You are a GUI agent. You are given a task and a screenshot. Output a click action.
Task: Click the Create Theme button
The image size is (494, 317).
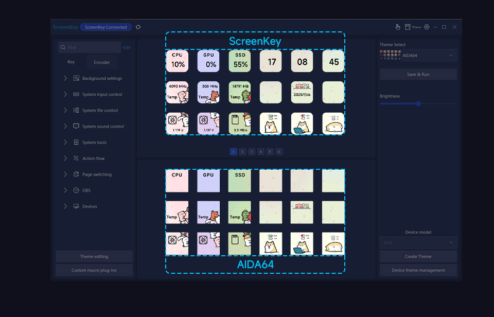(418, 256)
